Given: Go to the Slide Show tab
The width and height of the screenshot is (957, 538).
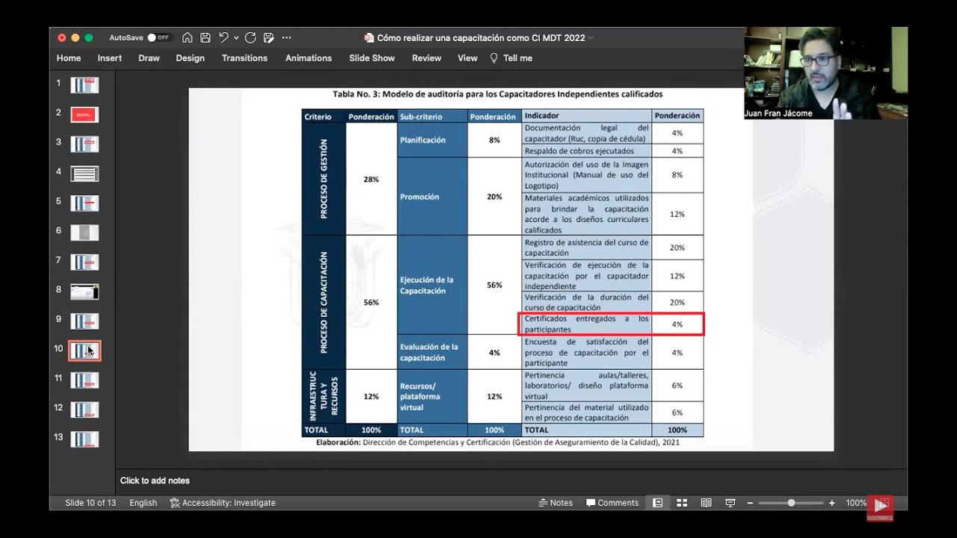Looking at the screenshot, I should [372, 58].
